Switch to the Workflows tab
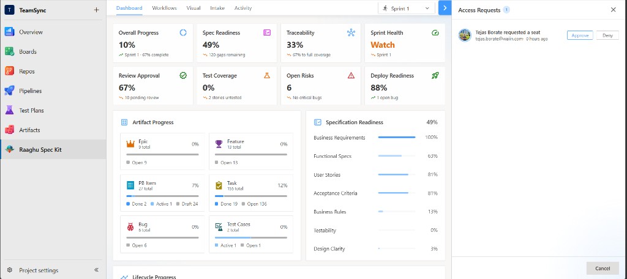 point(164,8)
